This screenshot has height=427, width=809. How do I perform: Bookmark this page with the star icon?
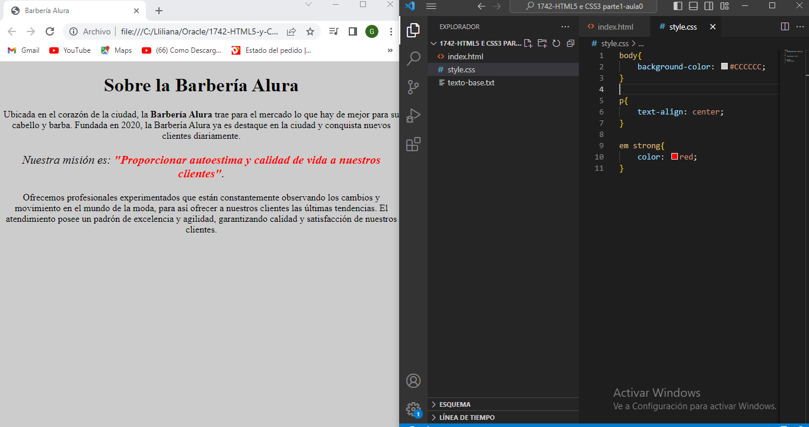310,31
